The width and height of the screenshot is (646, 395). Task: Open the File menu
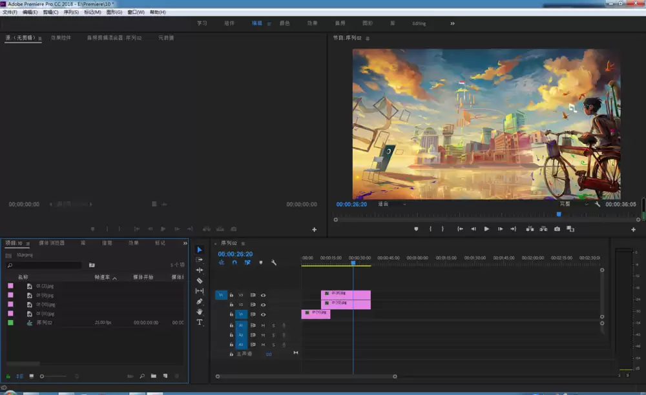(10, 12)
